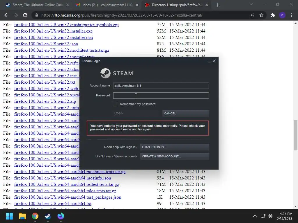Close the Gmail Inbox tab
Screen dimensions: 298x223
pyautogui.click(x=137, y=5)
